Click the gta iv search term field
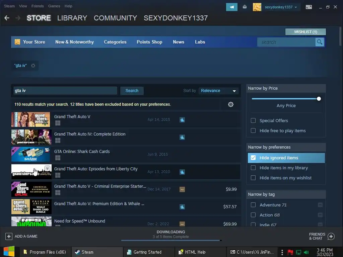The width and height of the screenshot is (343, 257). point(65,91)
